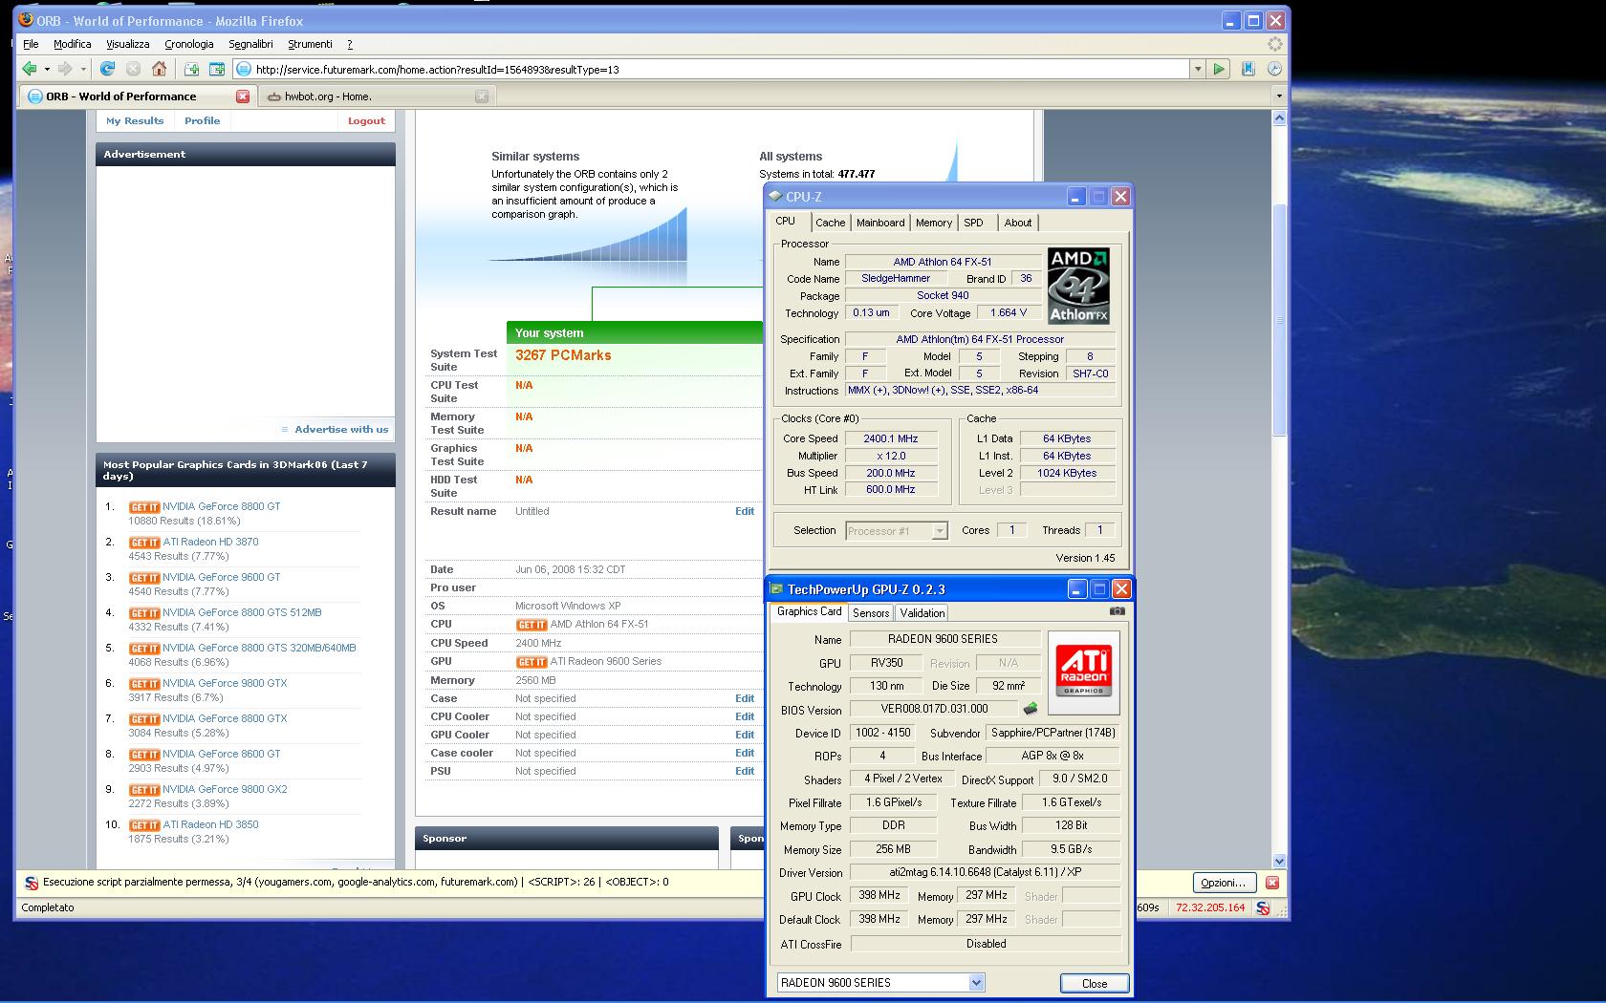Click the Forward arrow in Firefox
This screenshot has width=1606, height=1003.
[x=65, y=69]
